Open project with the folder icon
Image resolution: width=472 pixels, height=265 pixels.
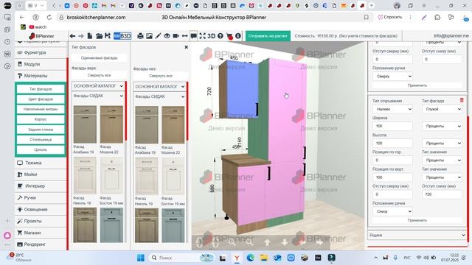tap(99, 36)
